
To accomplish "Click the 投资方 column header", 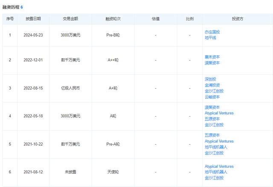I will (238, 19).
